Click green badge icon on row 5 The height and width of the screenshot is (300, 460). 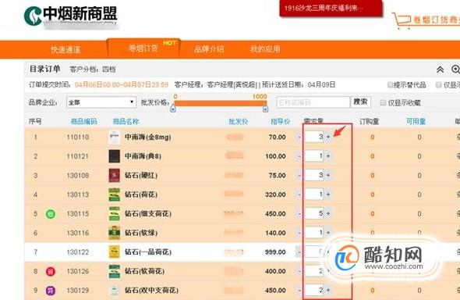click(x=51, y=214)
